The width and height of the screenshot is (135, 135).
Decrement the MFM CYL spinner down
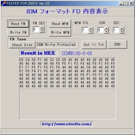click(91, 32)
